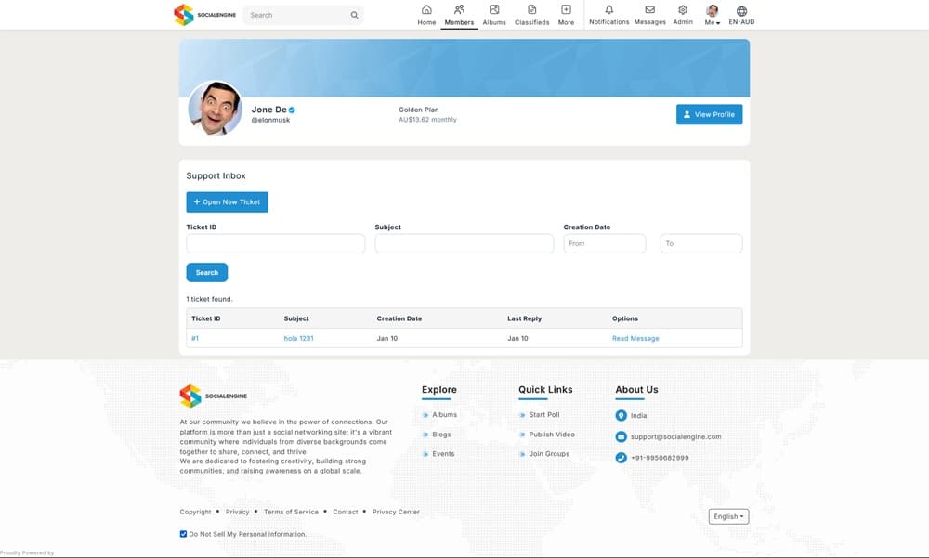Open the EN-AUD locale selector
Viewport: 929px width, 558px height.
click(741, 15)
